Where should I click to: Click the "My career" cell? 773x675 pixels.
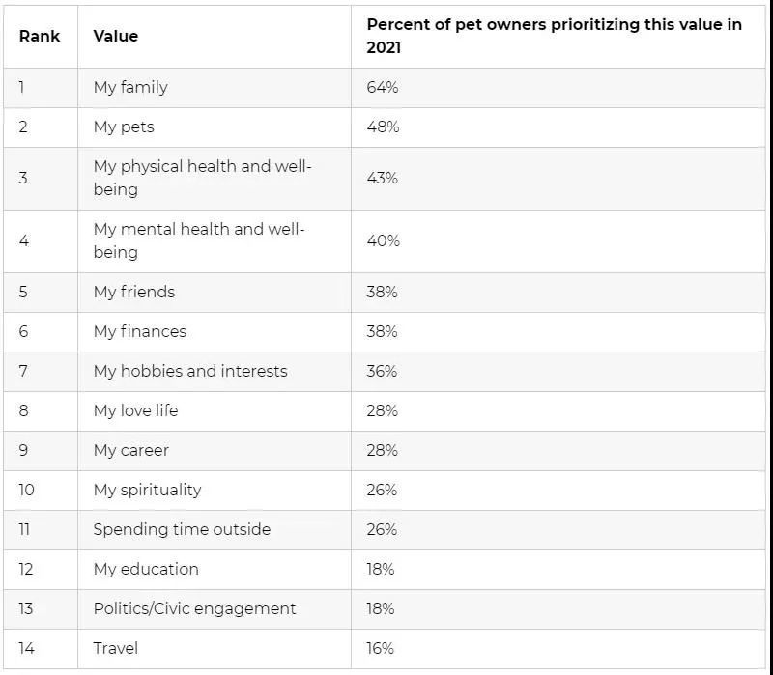point(131,450)
